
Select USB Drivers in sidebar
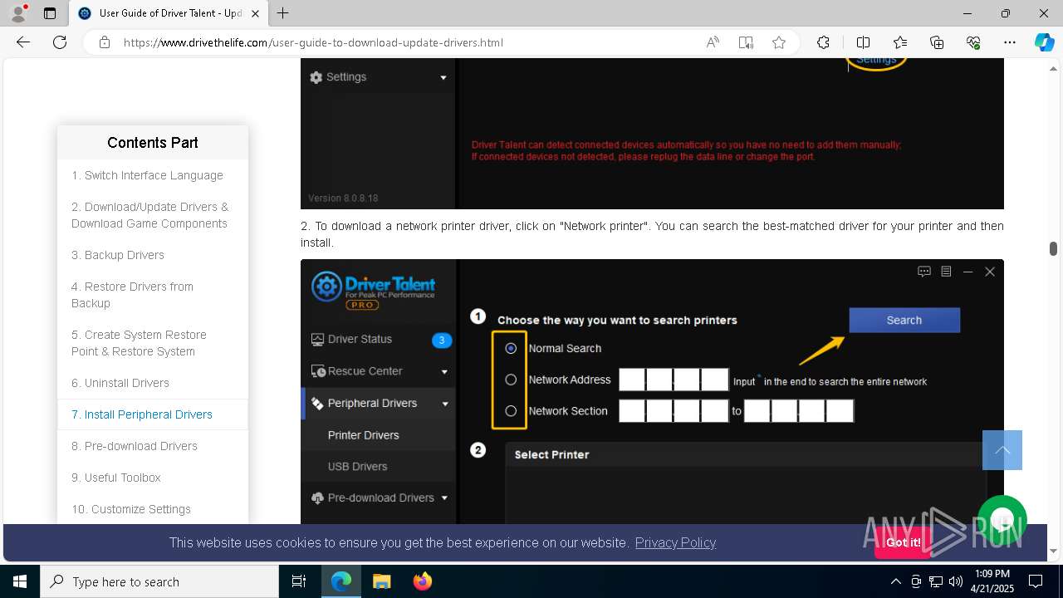357,467
